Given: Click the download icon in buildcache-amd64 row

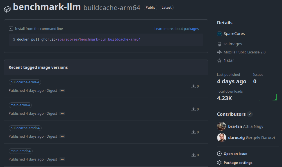Looking at the screenshot, I should [194, 132].
